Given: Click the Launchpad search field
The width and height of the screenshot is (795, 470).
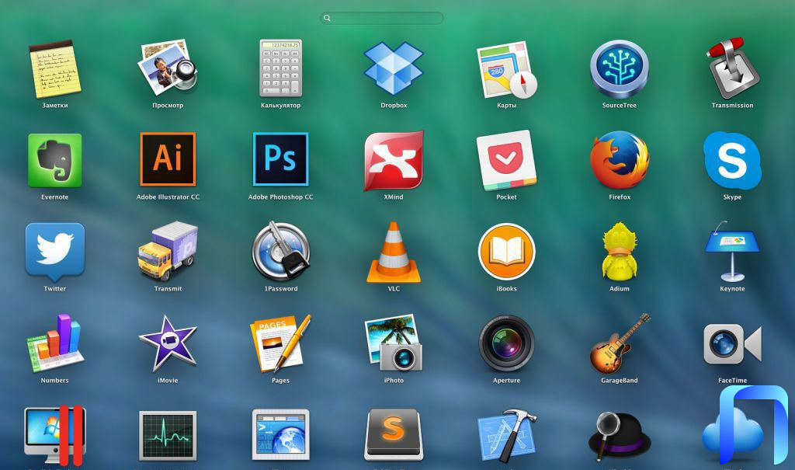Looking at the screenshot, I should 381,18.
